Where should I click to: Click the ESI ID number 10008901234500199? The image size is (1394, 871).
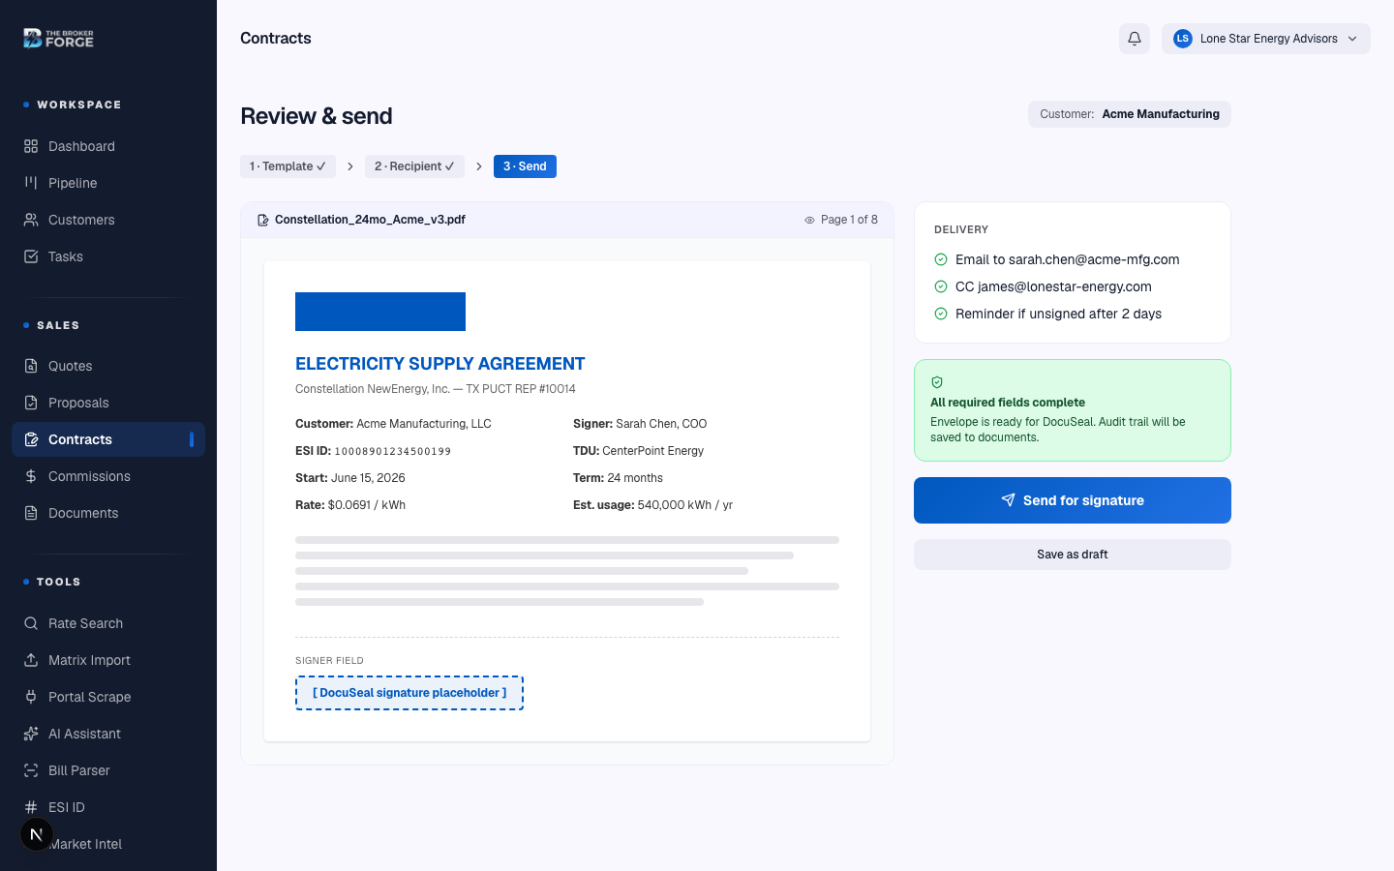coord(393,451)
